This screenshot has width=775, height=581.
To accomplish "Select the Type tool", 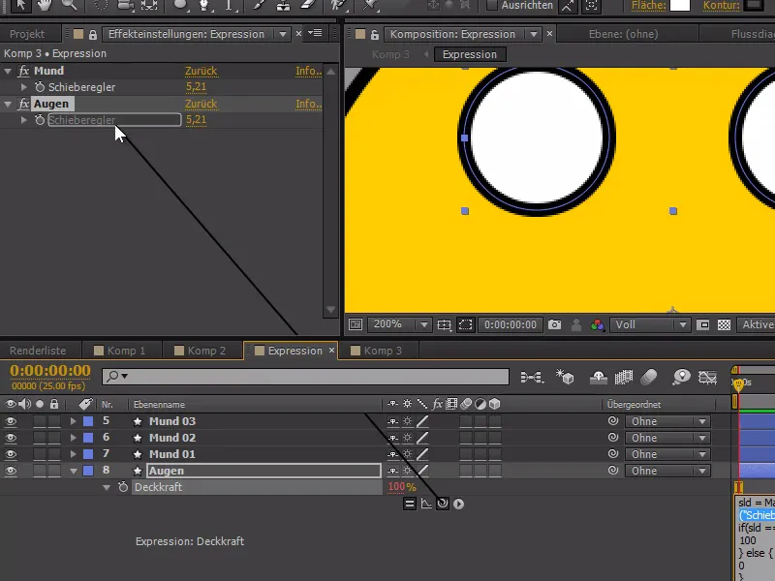I will 231,8.
